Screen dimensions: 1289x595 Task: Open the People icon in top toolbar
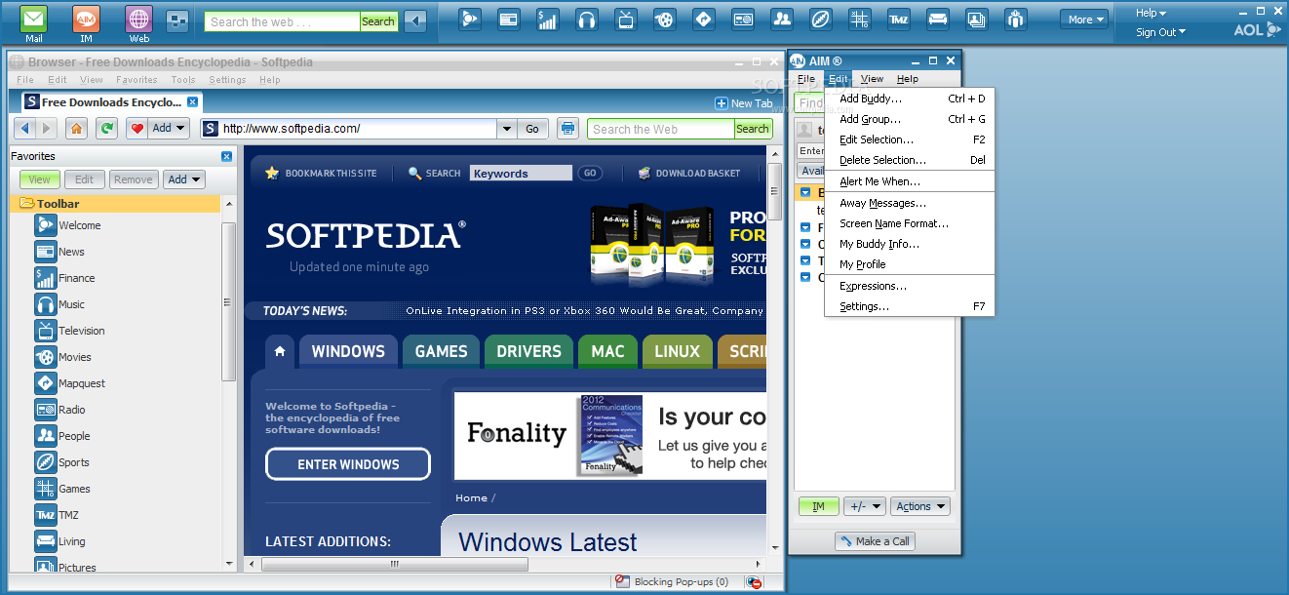tap(781, 19)
